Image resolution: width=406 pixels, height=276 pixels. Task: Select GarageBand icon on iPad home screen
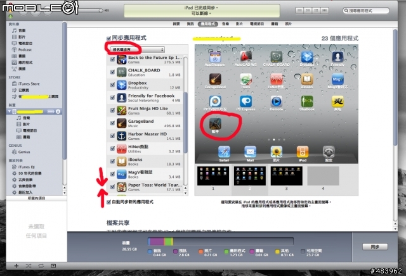tap(215, 79)
